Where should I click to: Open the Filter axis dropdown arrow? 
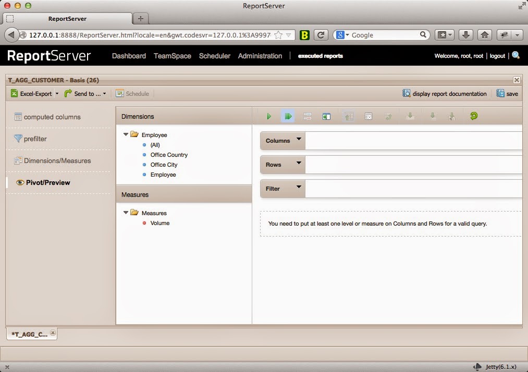(x=299, y=187)
